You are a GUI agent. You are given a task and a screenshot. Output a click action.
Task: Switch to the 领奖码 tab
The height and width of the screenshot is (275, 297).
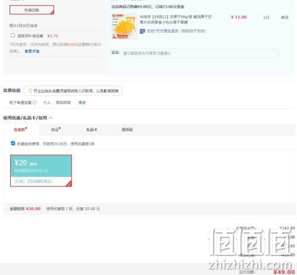tap(127, 129)
